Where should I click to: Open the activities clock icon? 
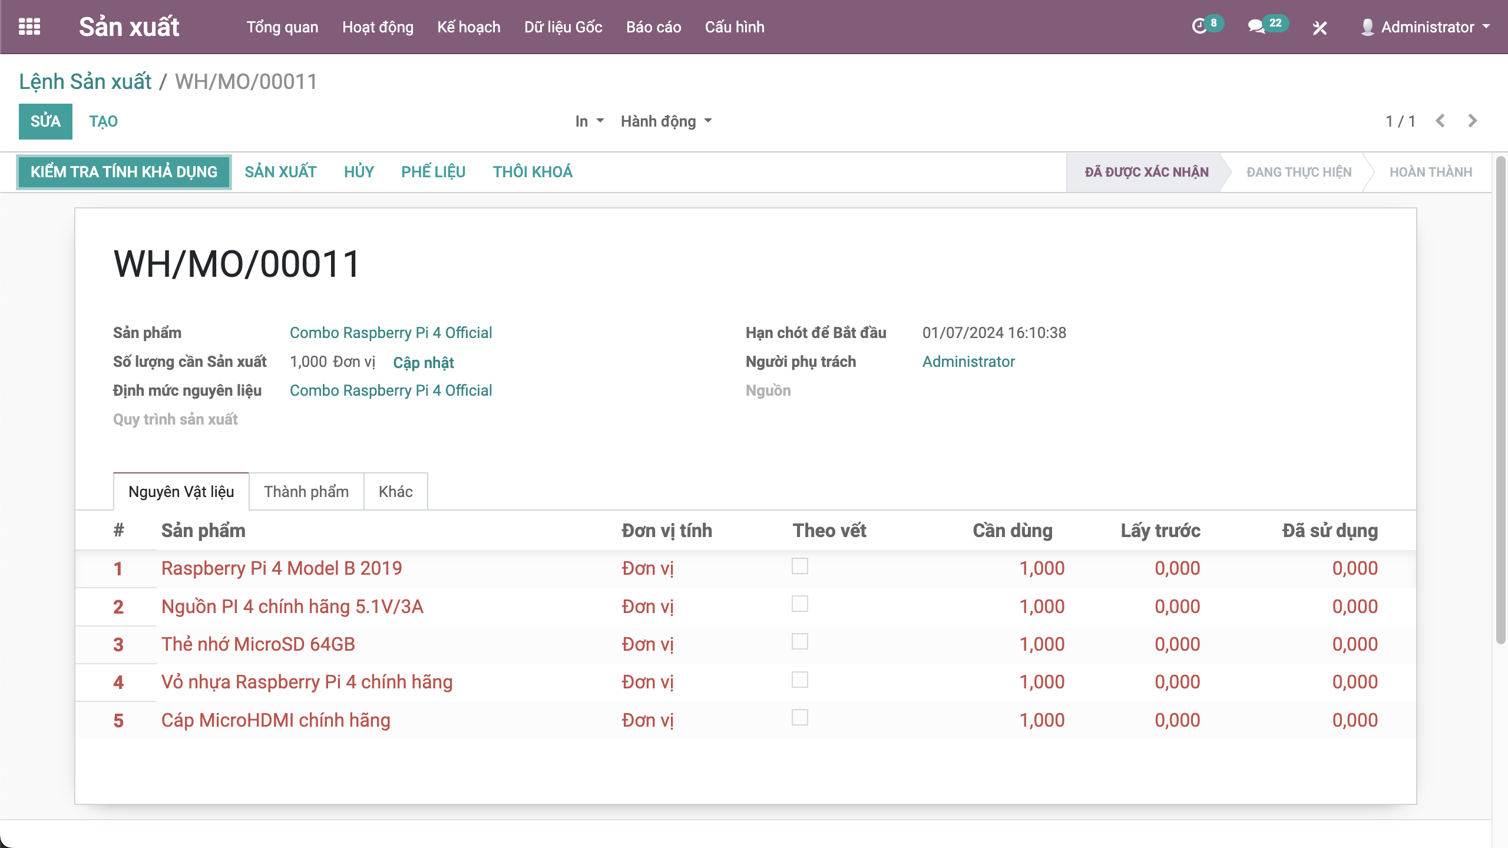pos(1199,26)
